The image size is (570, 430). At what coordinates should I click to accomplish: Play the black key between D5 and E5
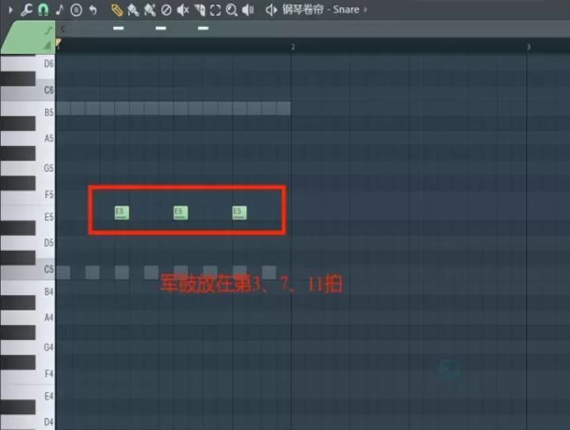(x=17, y=228)
